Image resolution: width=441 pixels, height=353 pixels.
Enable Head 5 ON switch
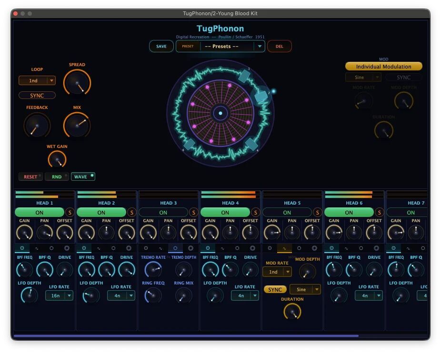click(287, 213)
